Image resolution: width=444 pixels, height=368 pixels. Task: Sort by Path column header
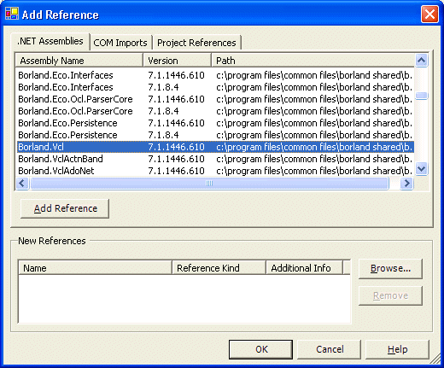[x=313, y=61]
